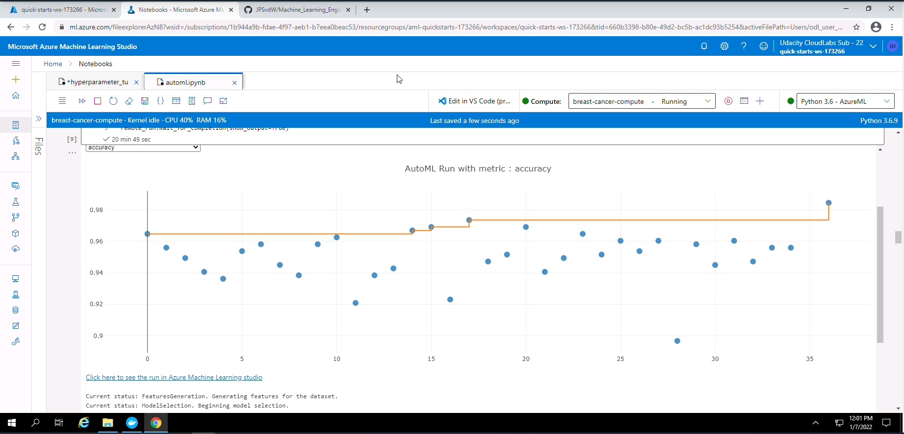Close the automl.ipynb notebook tab
The width and height of the screenshot is (904, 434).
pyautogui.click(x=234, y=83)
